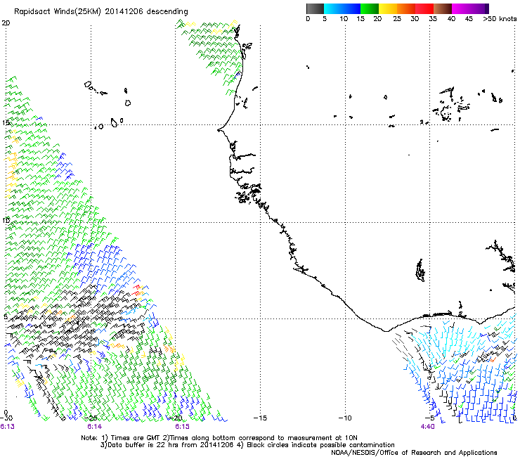Click the '>50 knots' legend label

500,19
